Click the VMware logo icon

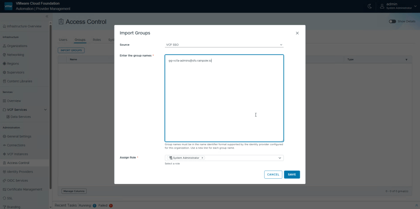pos(8,6)
